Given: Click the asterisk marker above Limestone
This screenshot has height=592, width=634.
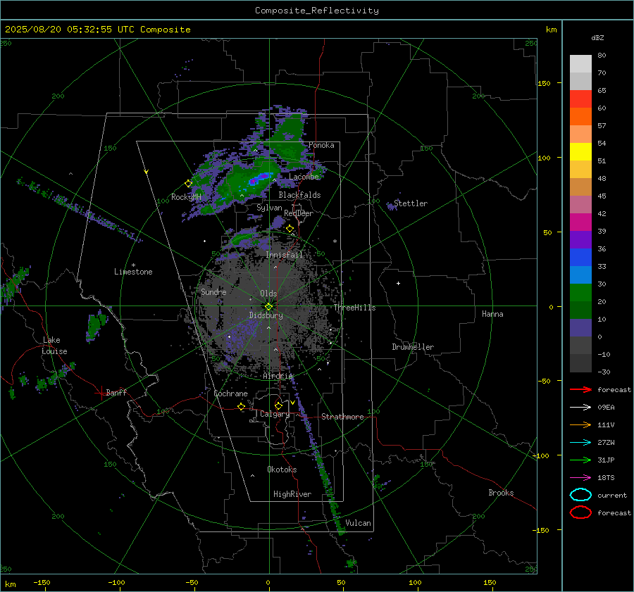Looking at the screenshot, I should (133, 265).
